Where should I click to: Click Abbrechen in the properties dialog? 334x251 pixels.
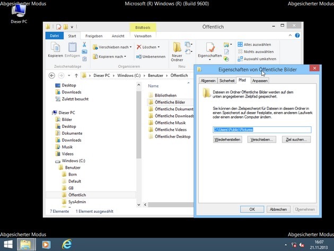click(x=278, y=209)
